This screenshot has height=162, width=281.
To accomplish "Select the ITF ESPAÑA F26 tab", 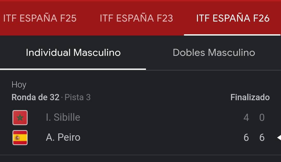I will point(233,18).
